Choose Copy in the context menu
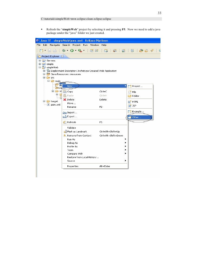 (x=95, y=91)
